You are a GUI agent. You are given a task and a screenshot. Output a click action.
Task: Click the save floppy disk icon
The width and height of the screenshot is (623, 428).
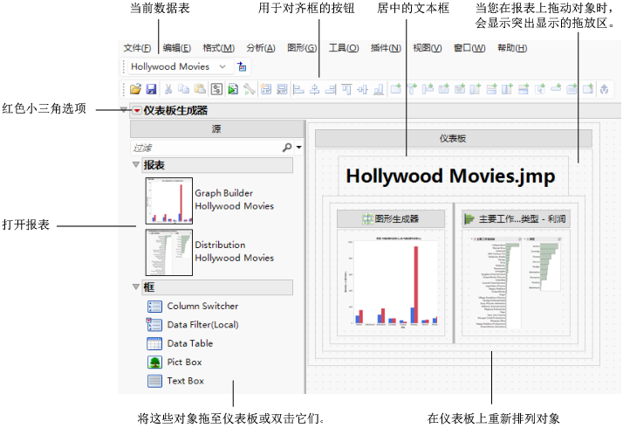click(x=151, y=89)
